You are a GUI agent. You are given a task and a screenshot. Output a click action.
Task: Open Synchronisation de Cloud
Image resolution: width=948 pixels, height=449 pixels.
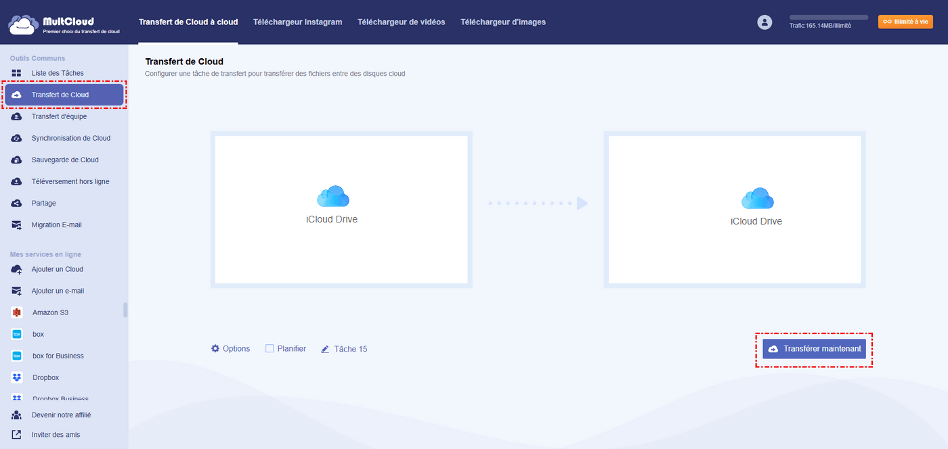(70, 138)
